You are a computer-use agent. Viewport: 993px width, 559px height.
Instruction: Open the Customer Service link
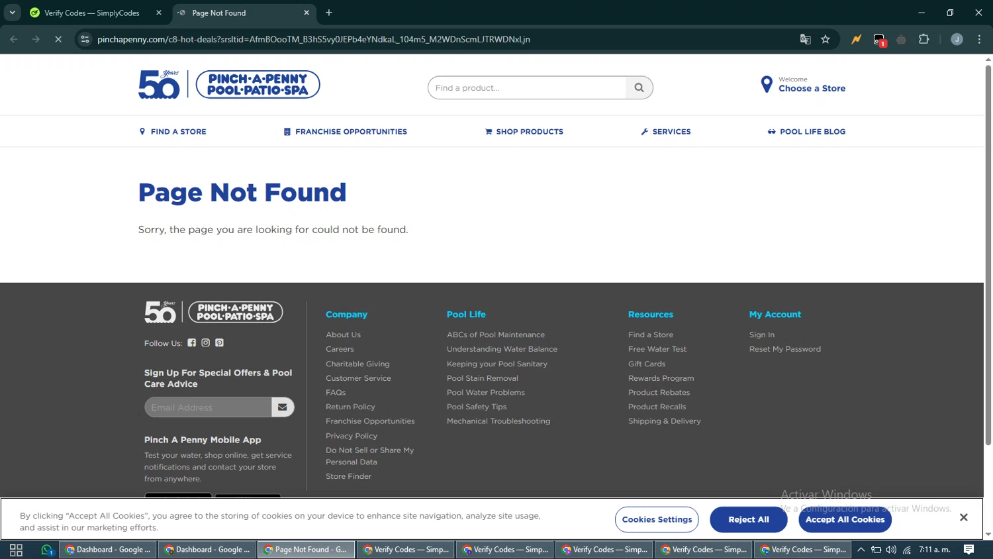(358, 378)
